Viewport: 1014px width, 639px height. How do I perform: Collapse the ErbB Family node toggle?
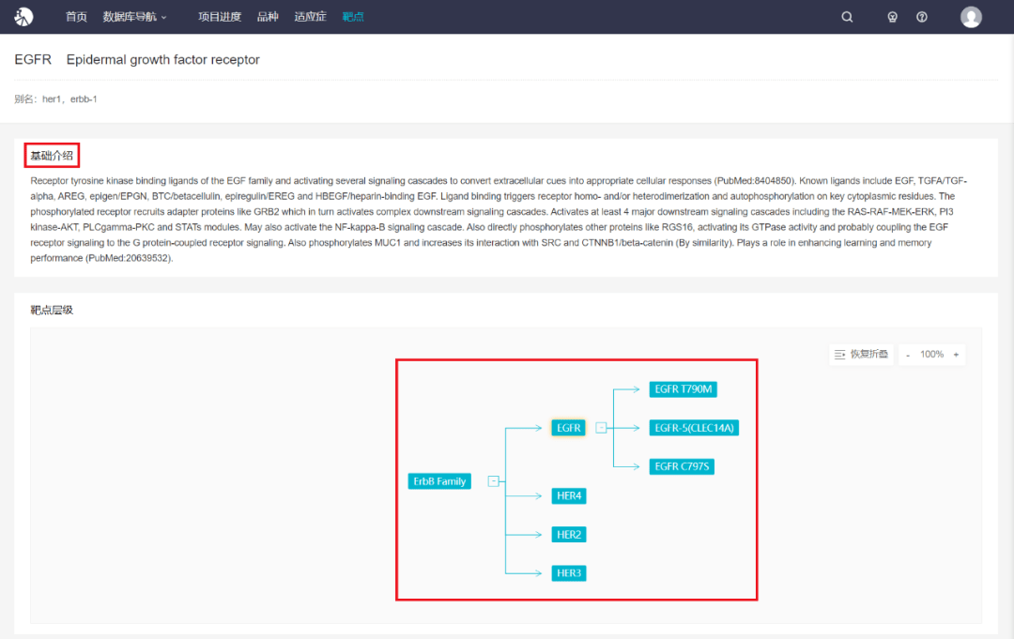click(494, 481)
